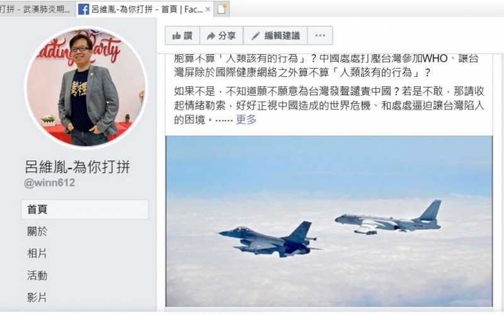Go to 相片 photos section
Viewport: 504px width, 315px height.
pos(37,253)
